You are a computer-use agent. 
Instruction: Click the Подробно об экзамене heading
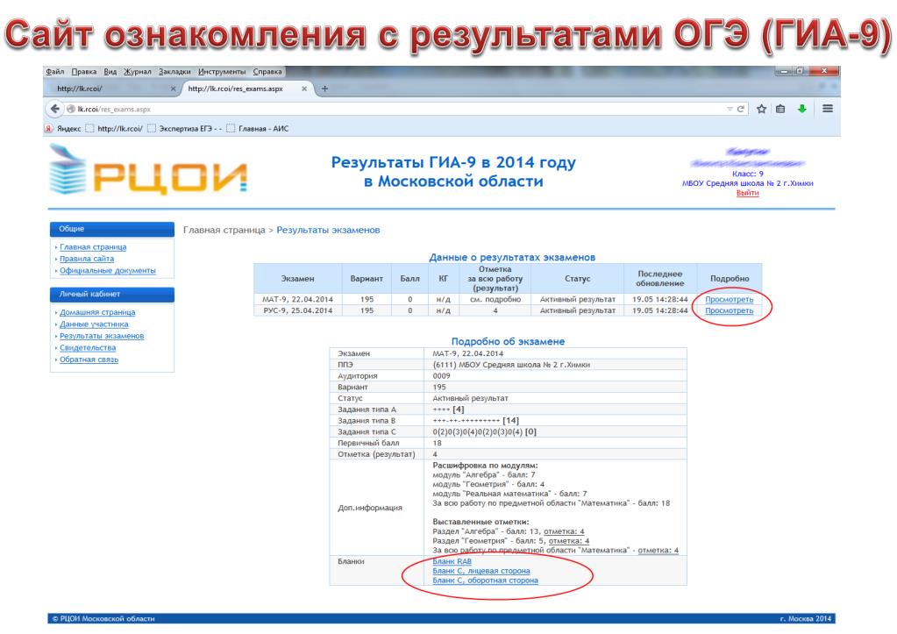coord(508,342)
